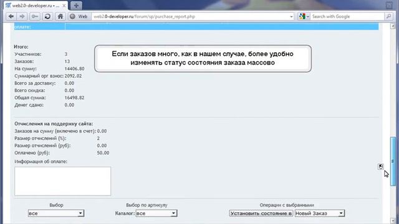Click the Заказов count 13

click(x=67, y=62)
